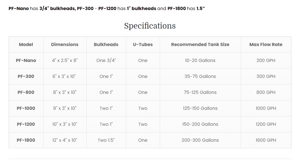Click the Dimensions column header

pos(65,45)
